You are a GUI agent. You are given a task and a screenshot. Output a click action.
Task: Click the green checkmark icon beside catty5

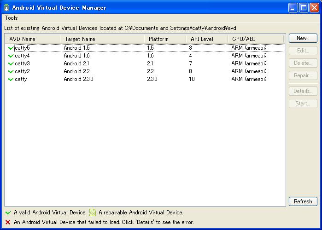click(11, 48)
